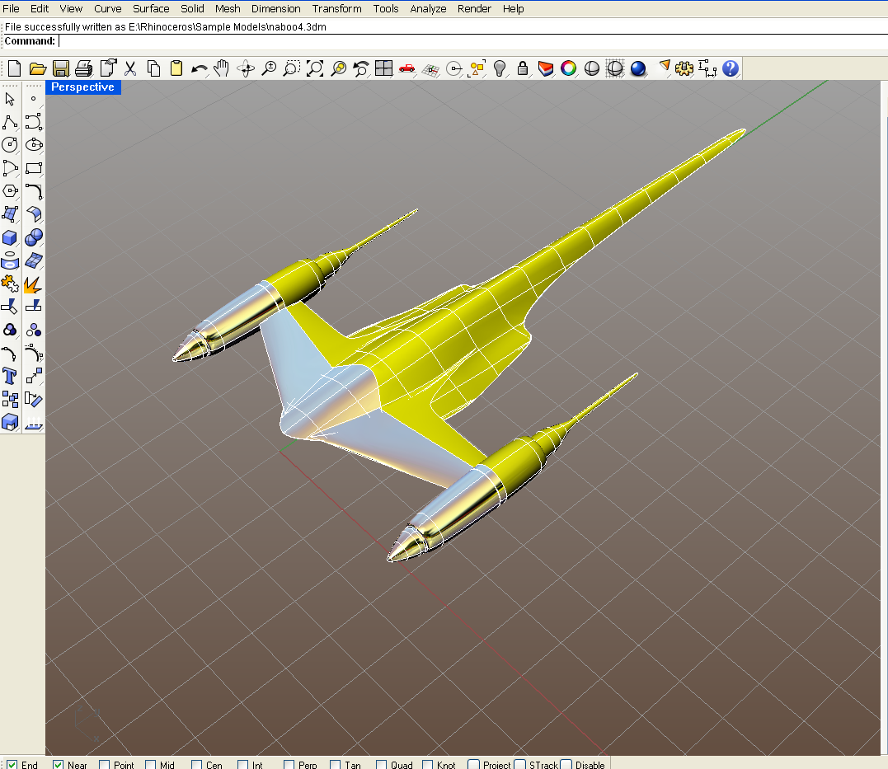Select the Ellipse tool in left toolbar
This screenshot has width=888, height=769.
click(x=34, y=145)
